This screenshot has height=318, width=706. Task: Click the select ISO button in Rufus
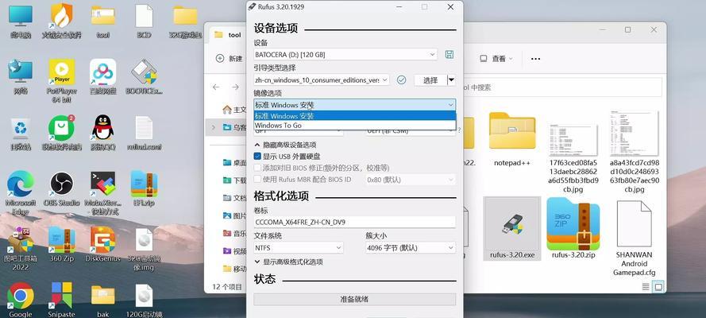[x=430, y=79]
